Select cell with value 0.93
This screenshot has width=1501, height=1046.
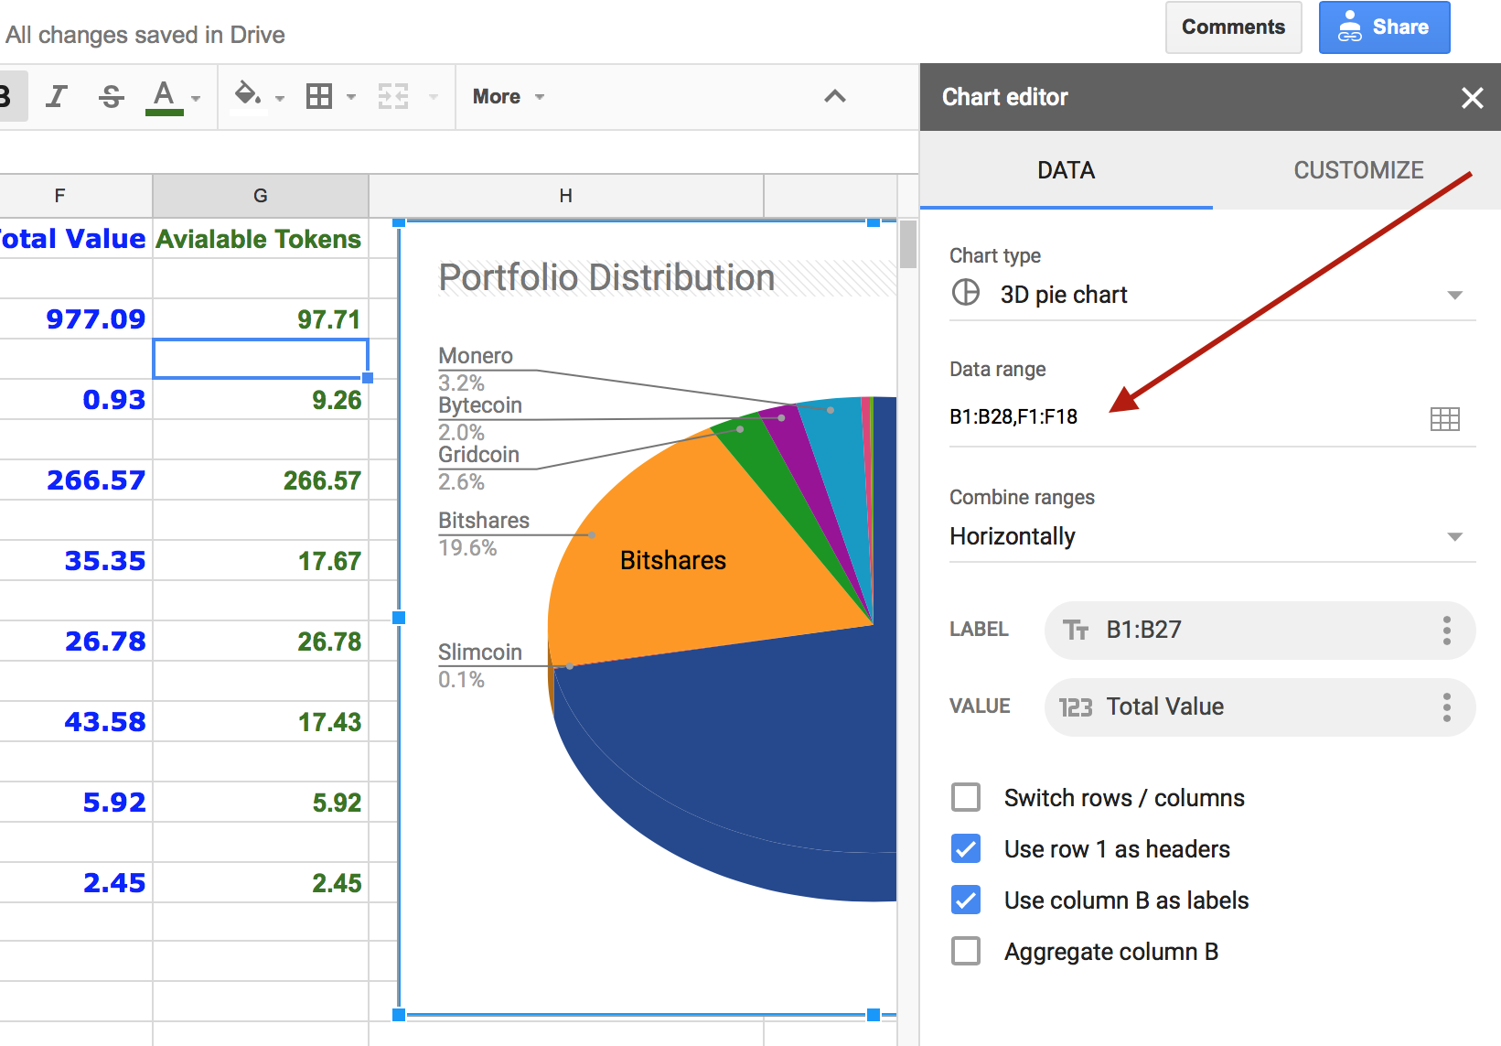pyautogui.click(x=76, y=399)
